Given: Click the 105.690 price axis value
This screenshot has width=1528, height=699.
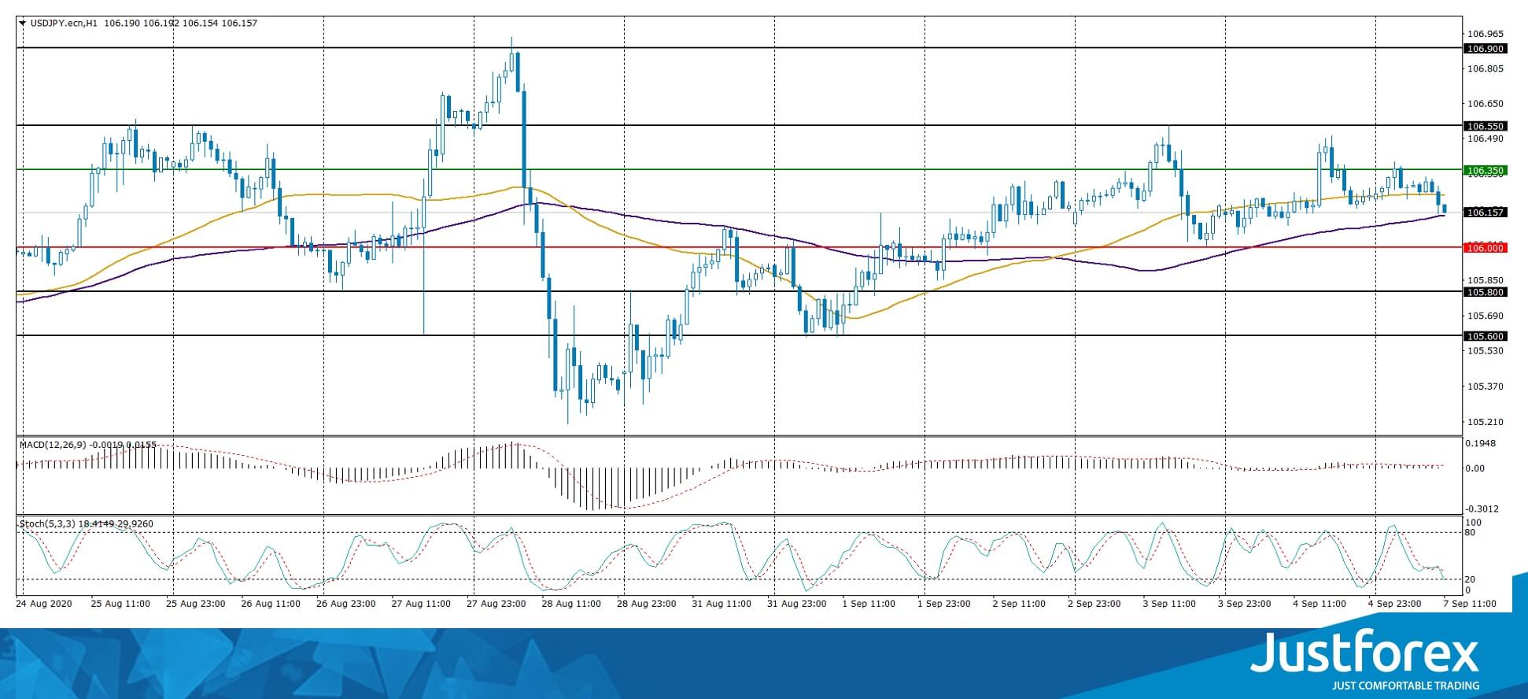Looking at the screenshot, I should [1486, 316].
